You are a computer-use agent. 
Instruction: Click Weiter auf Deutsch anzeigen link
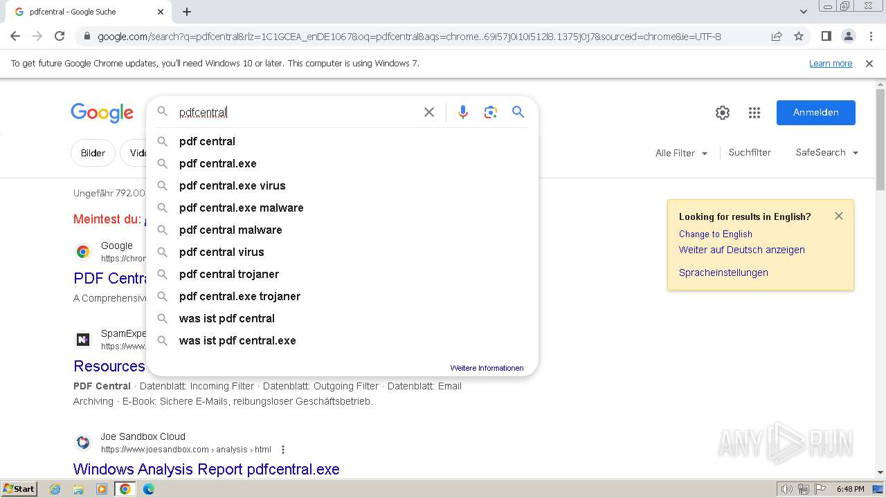pos(741,250)
